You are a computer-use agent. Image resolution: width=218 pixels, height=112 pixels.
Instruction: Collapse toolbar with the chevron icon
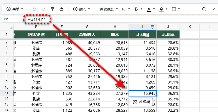[213, 9]
